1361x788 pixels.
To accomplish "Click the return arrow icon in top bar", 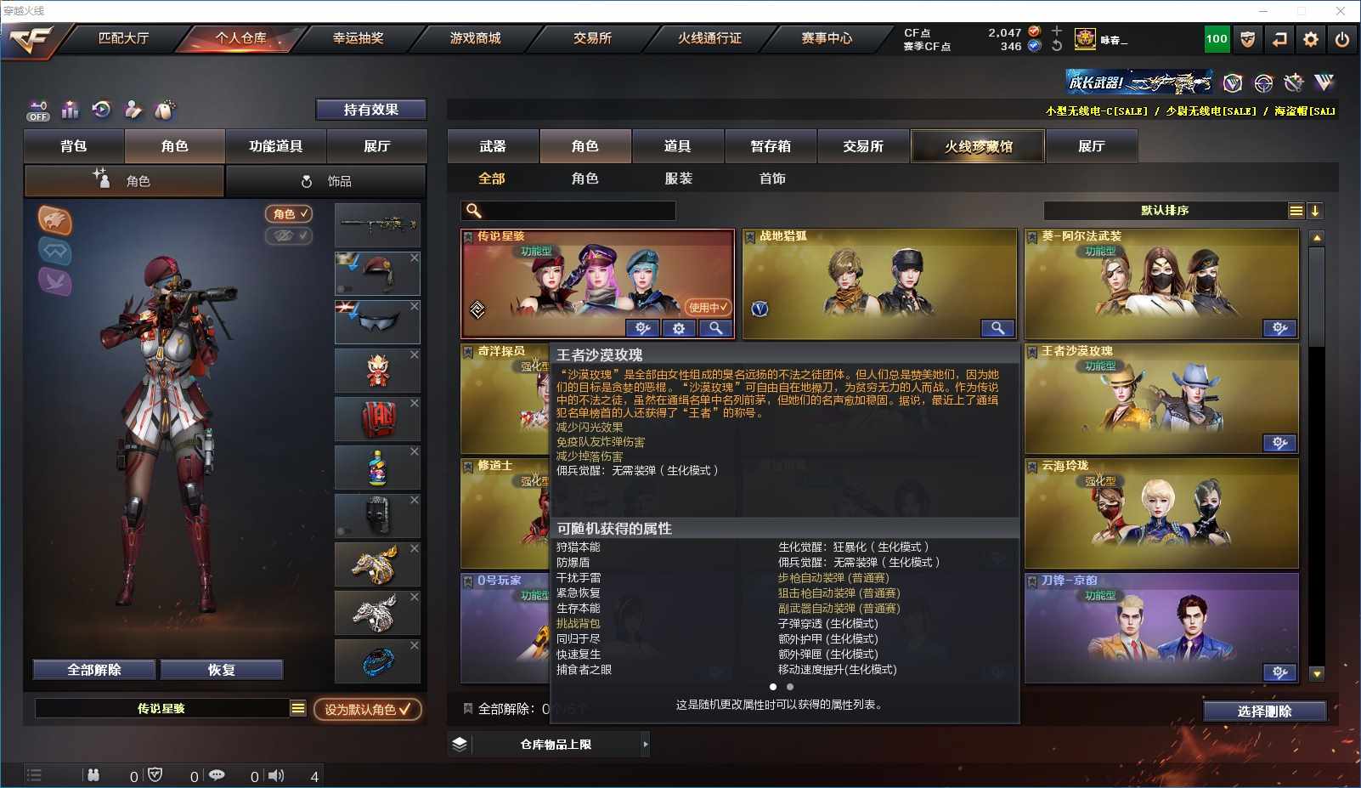I will coord(1279,39).
